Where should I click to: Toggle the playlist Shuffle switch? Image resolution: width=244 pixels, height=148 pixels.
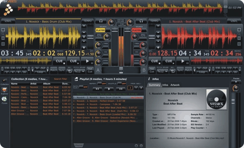click(x=121, y=83)
